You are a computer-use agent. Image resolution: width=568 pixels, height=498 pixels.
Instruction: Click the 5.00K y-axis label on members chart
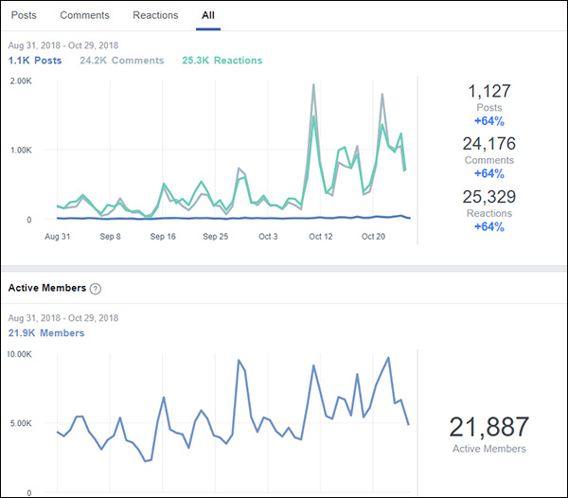pos(21,423)
